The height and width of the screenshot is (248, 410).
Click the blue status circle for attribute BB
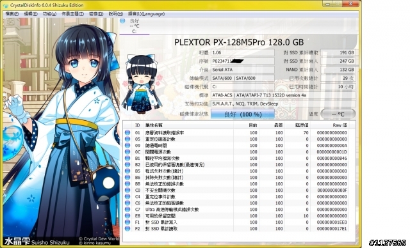(127, 184)
